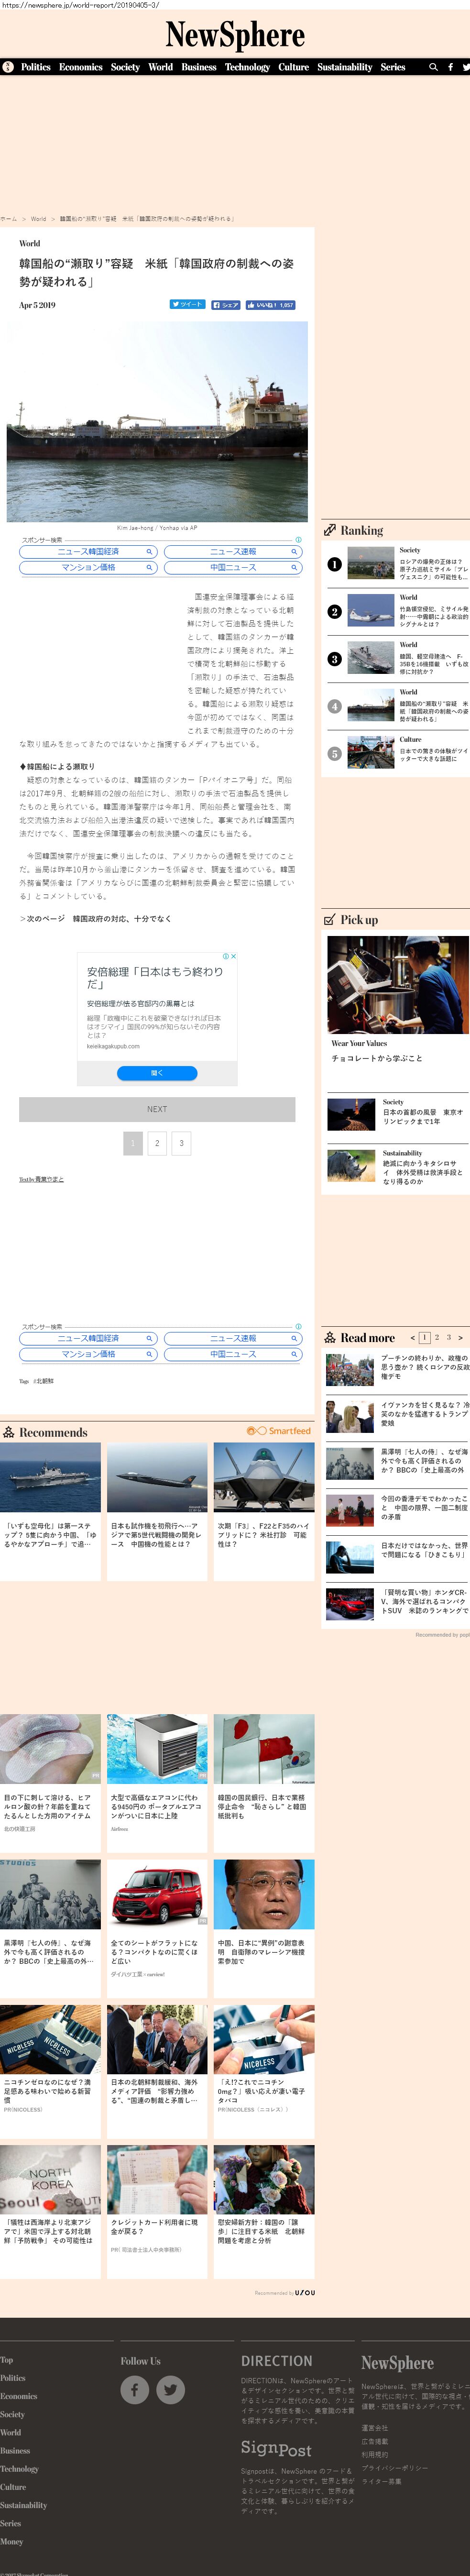This screenshot has height=2576, width=470.
Task: Open the Facebook icon in top navbar
Action: [x=450, y=67]
